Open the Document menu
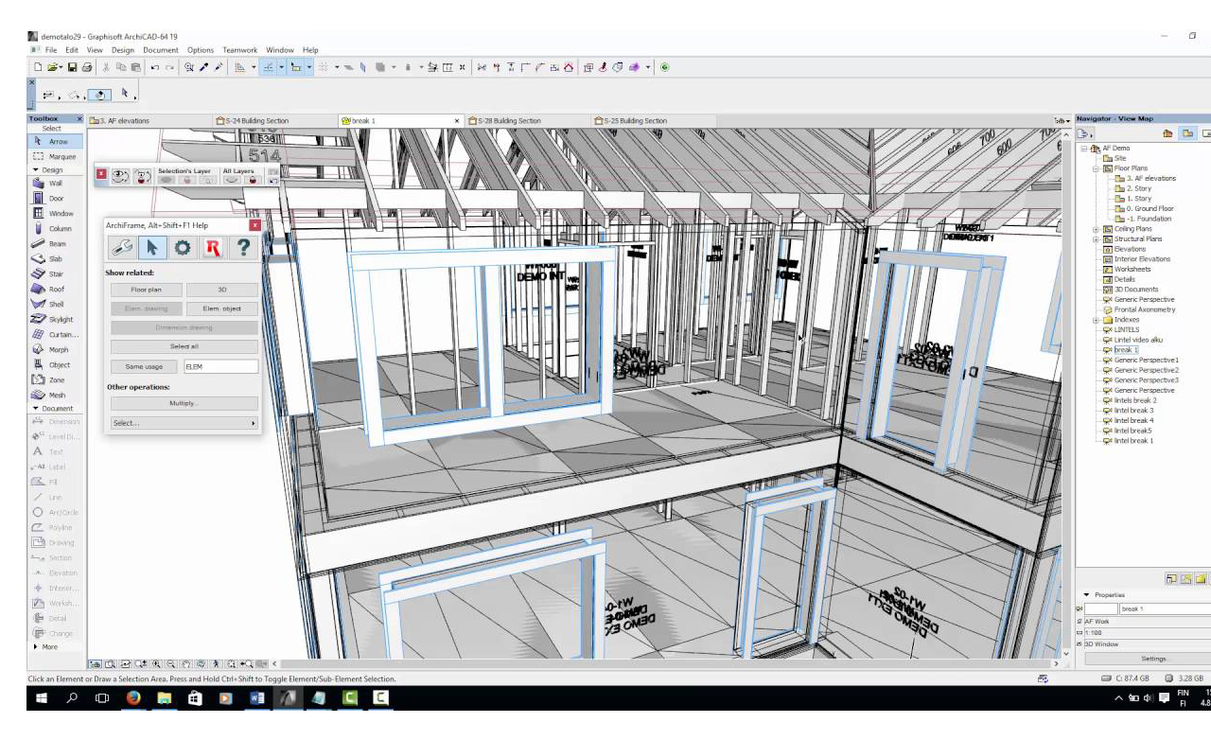Viewport: 1211px width, 740px height. [x=160, y=50]
